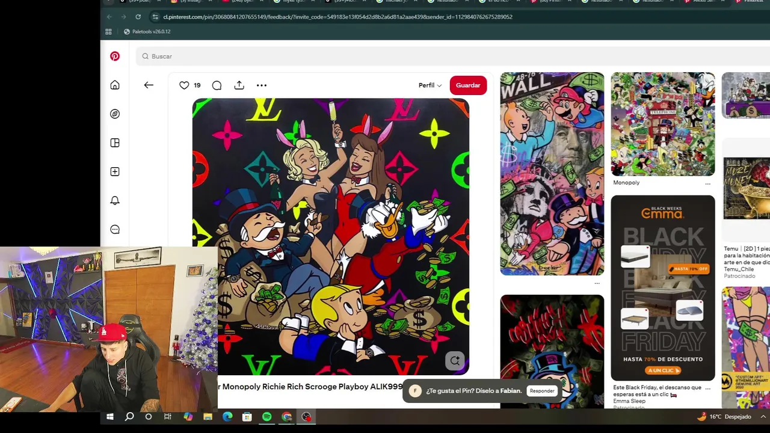This screenshot has width=770, height=433.
Task: Open the Emma Sleep advertiser link
Action: tap(629, 401)
